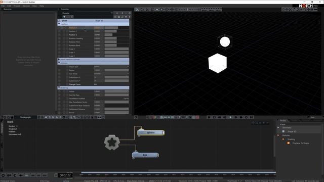Toggle the animate circle for Subdivisions X
The image size is (324, 182).
59,77
